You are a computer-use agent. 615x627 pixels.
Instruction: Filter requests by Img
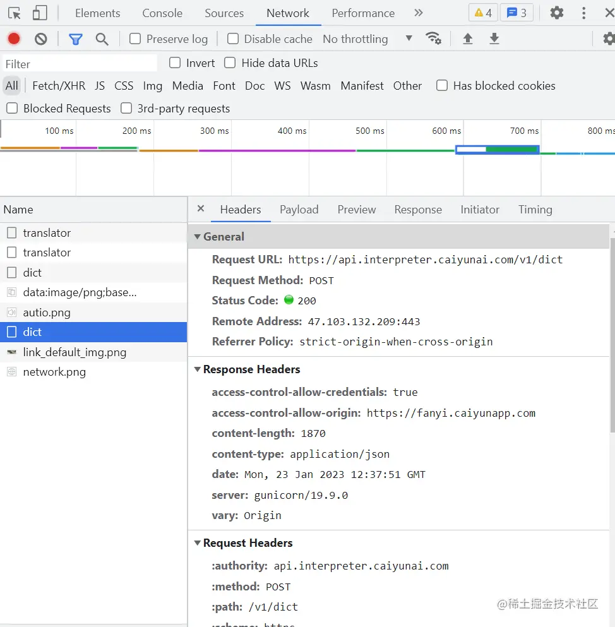click(x=152, y=86)
